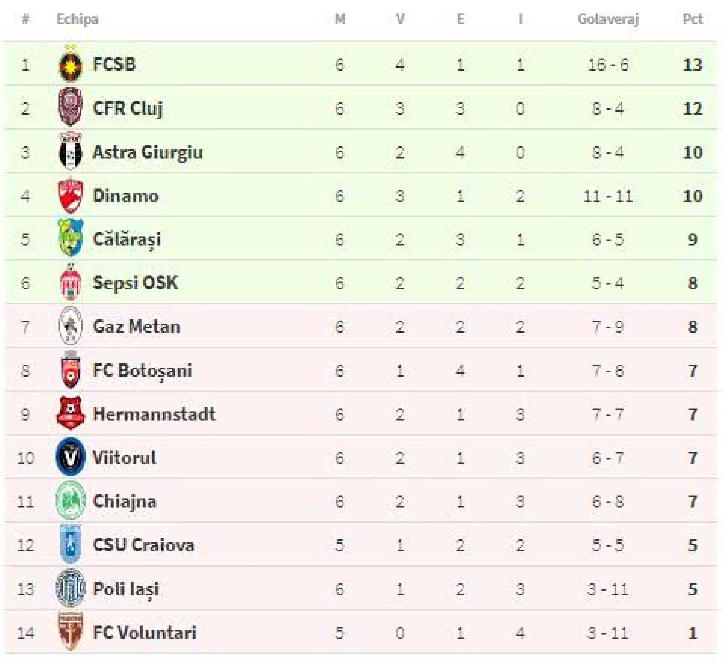Open the Gaz Metan team name link

[136, 327]
